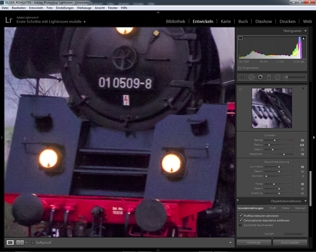The width and height of the screenshot is (316, 252).
Task: Activate the Red Eye Correction tool
Action: [260, 77]
